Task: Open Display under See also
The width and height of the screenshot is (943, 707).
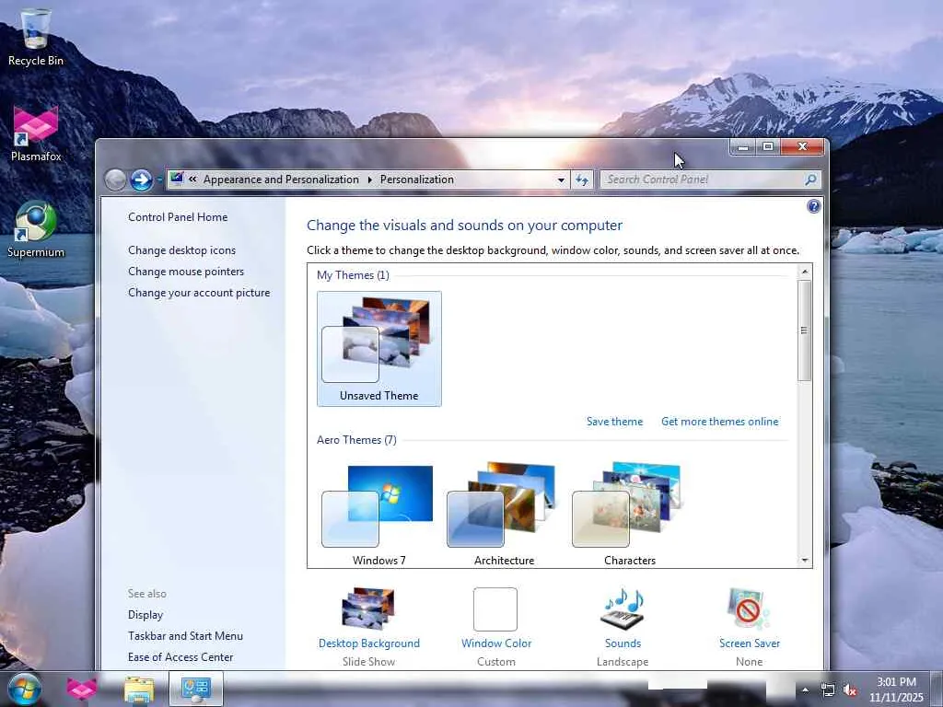Action: (x=146, y=614)
